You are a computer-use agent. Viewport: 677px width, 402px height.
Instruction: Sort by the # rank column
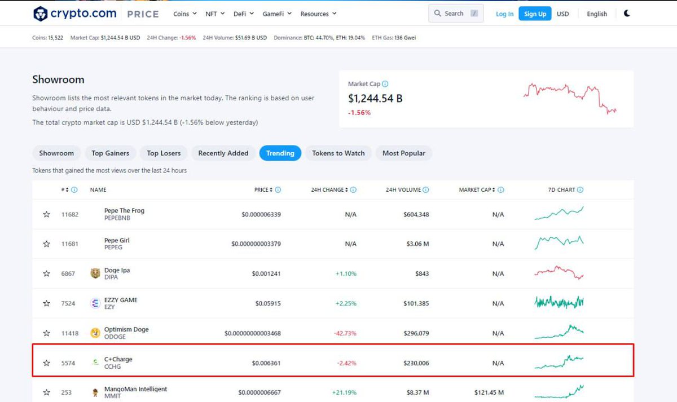65,190
